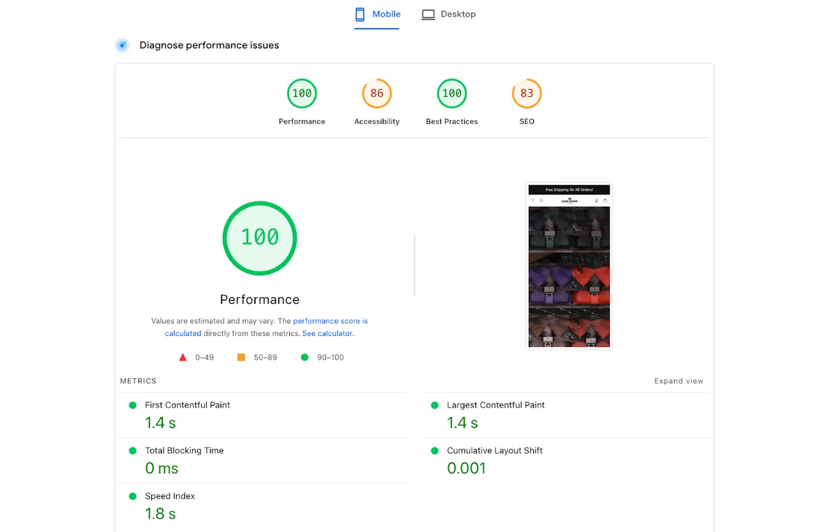836x532 pixels.
Task: Select the Accessibility score circle showing 86
Action: 376,93
